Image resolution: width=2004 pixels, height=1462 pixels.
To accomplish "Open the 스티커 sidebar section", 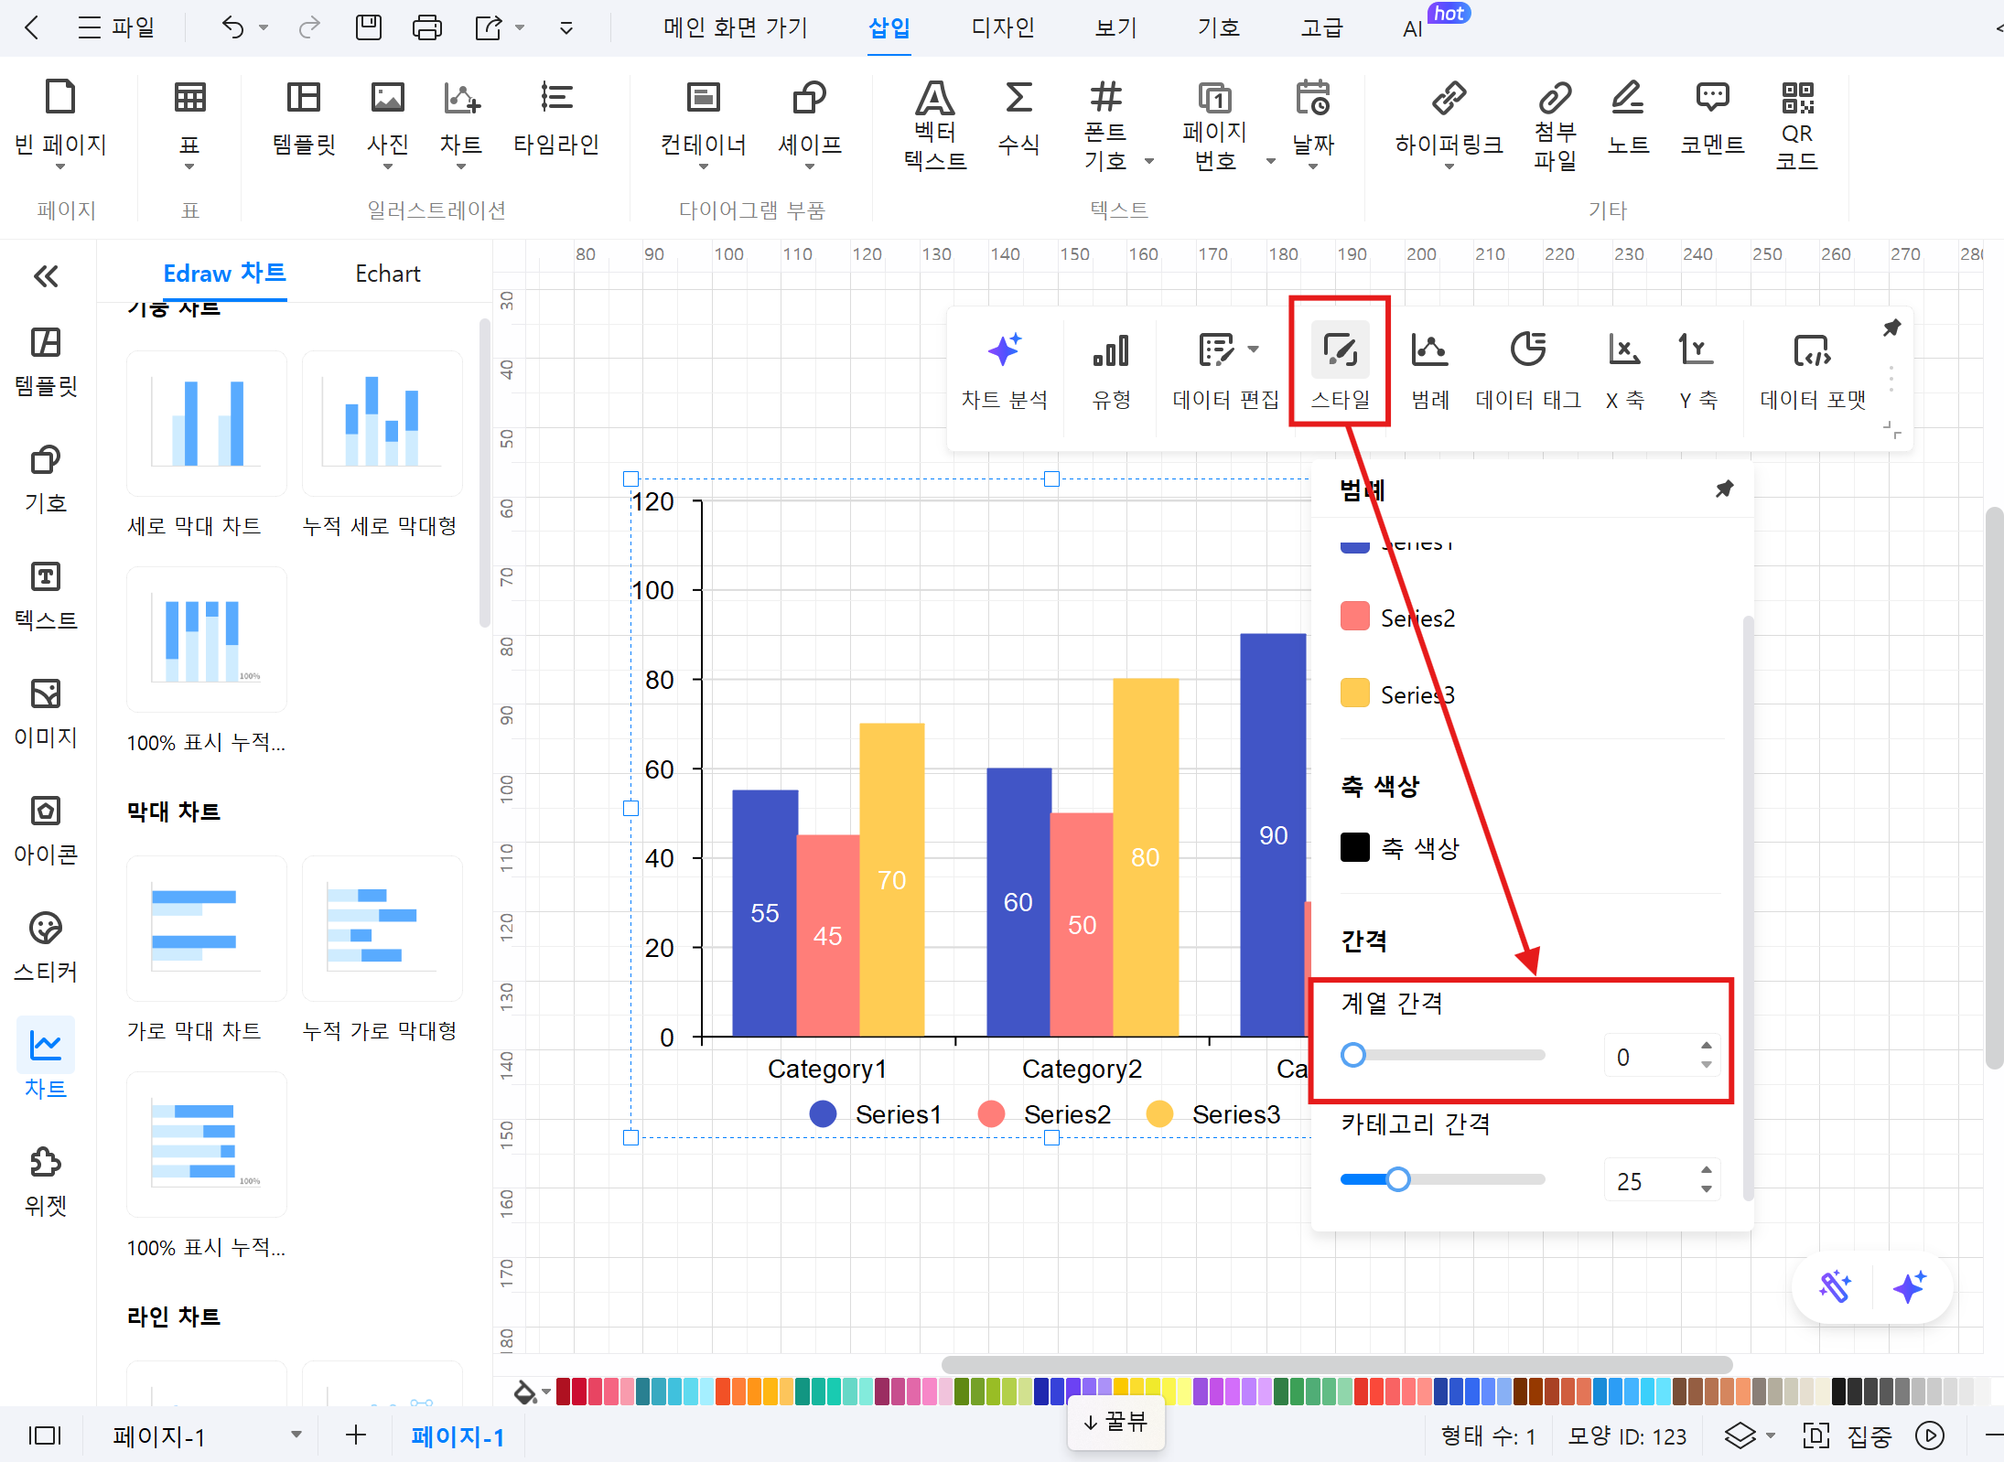I will coord(46,947).
